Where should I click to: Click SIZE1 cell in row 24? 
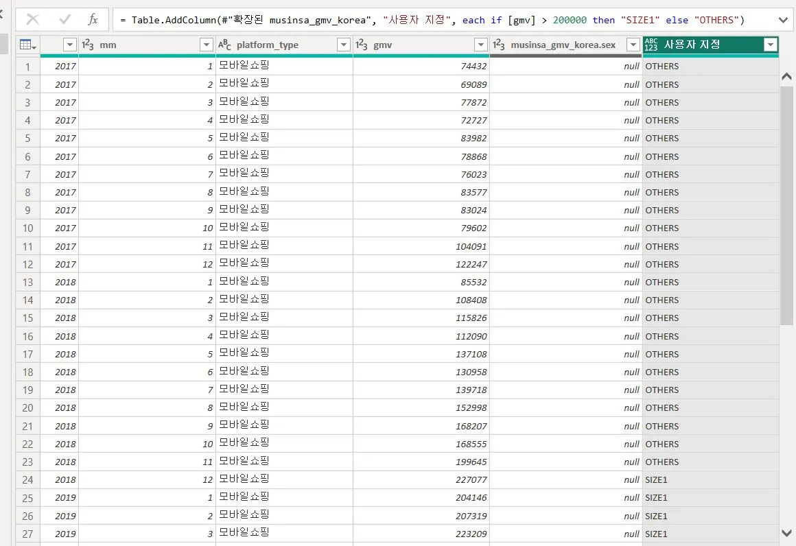(x=711, y=480)
